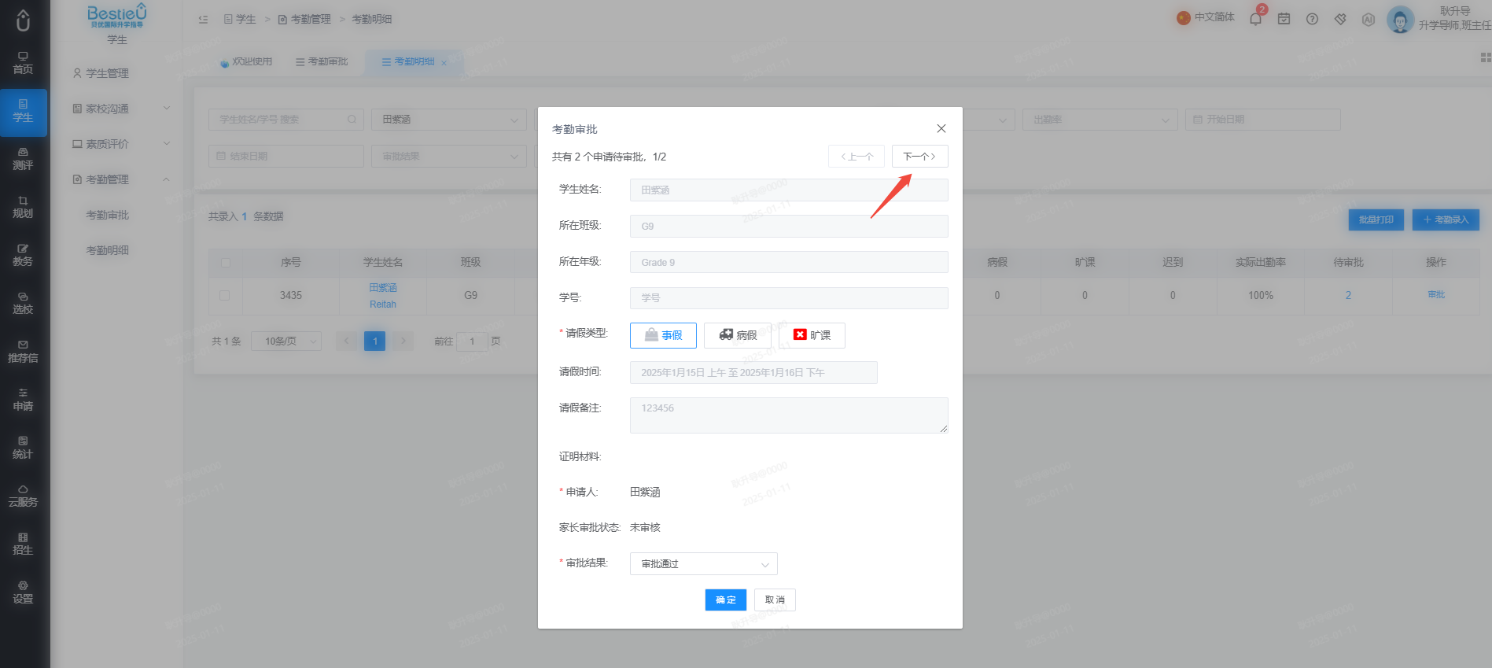
Task: Select 事假 leave type
Action: click(663, 335)
